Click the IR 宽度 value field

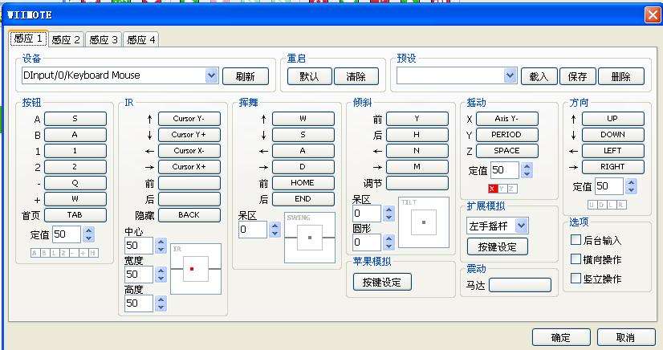(139, 275)
